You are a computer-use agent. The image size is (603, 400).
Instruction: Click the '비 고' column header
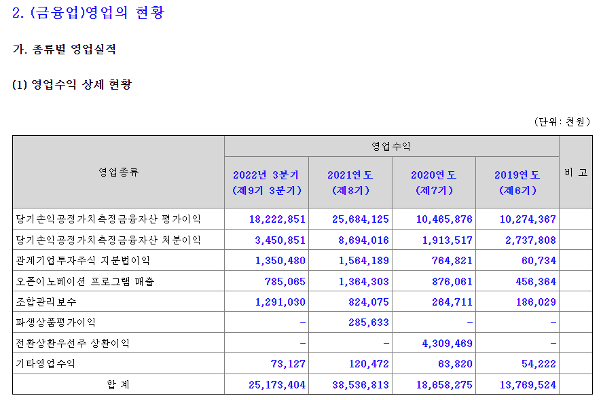[x=576, y=172]
